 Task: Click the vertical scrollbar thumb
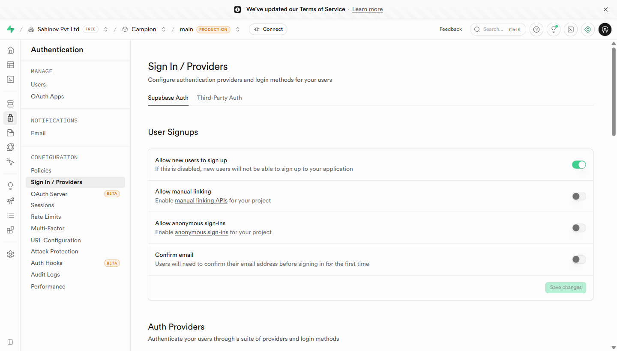click(x=614, y=92)
